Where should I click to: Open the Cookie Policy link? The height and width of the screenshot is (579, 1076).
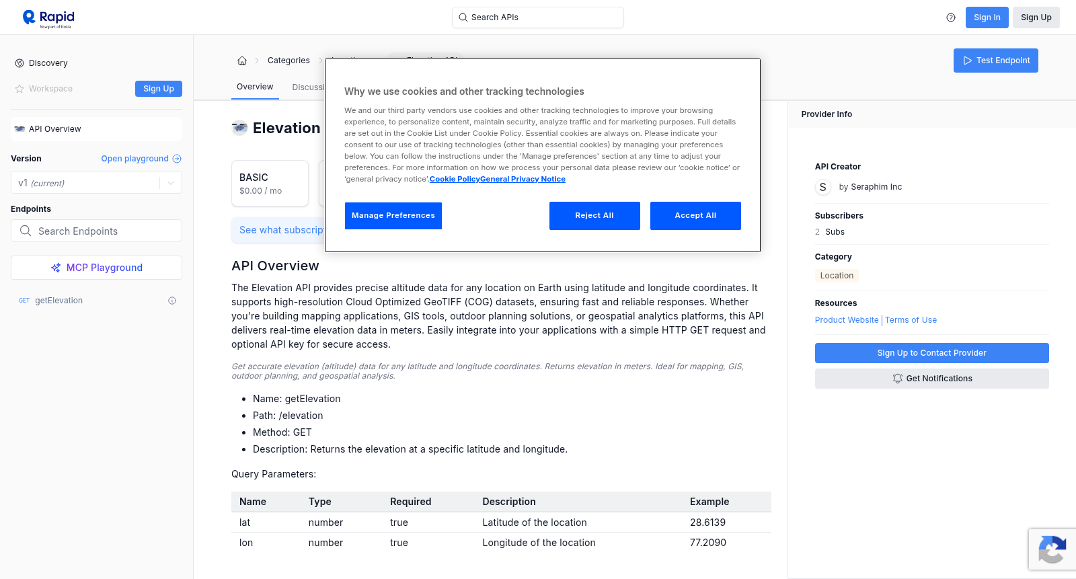(455, 179)
